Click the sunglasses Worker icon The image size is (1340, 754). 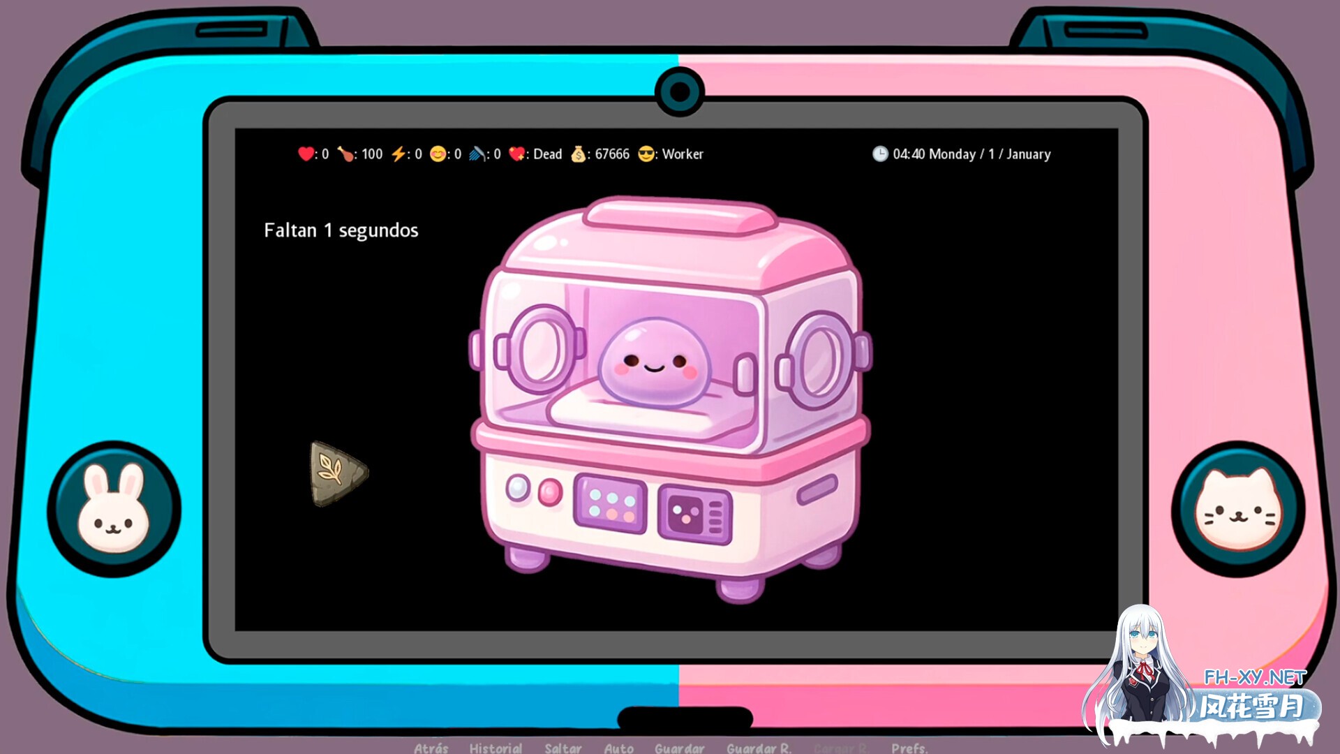[646, 154]
